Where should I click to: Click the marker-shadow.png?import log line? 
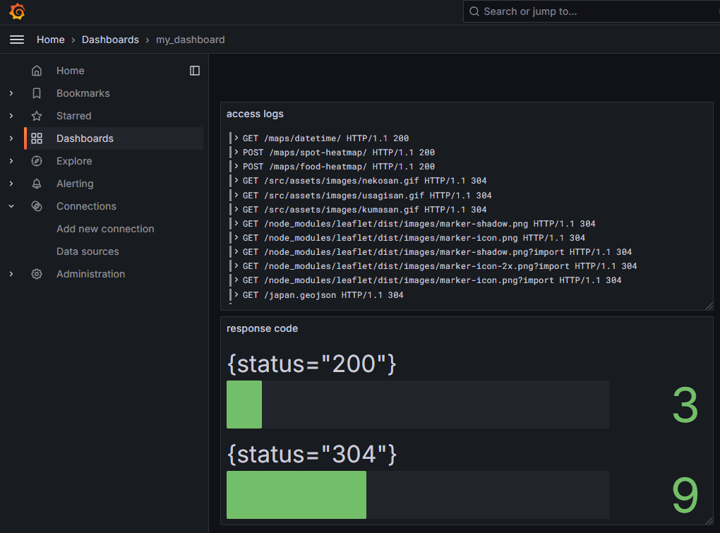click(x=437, y=252)
